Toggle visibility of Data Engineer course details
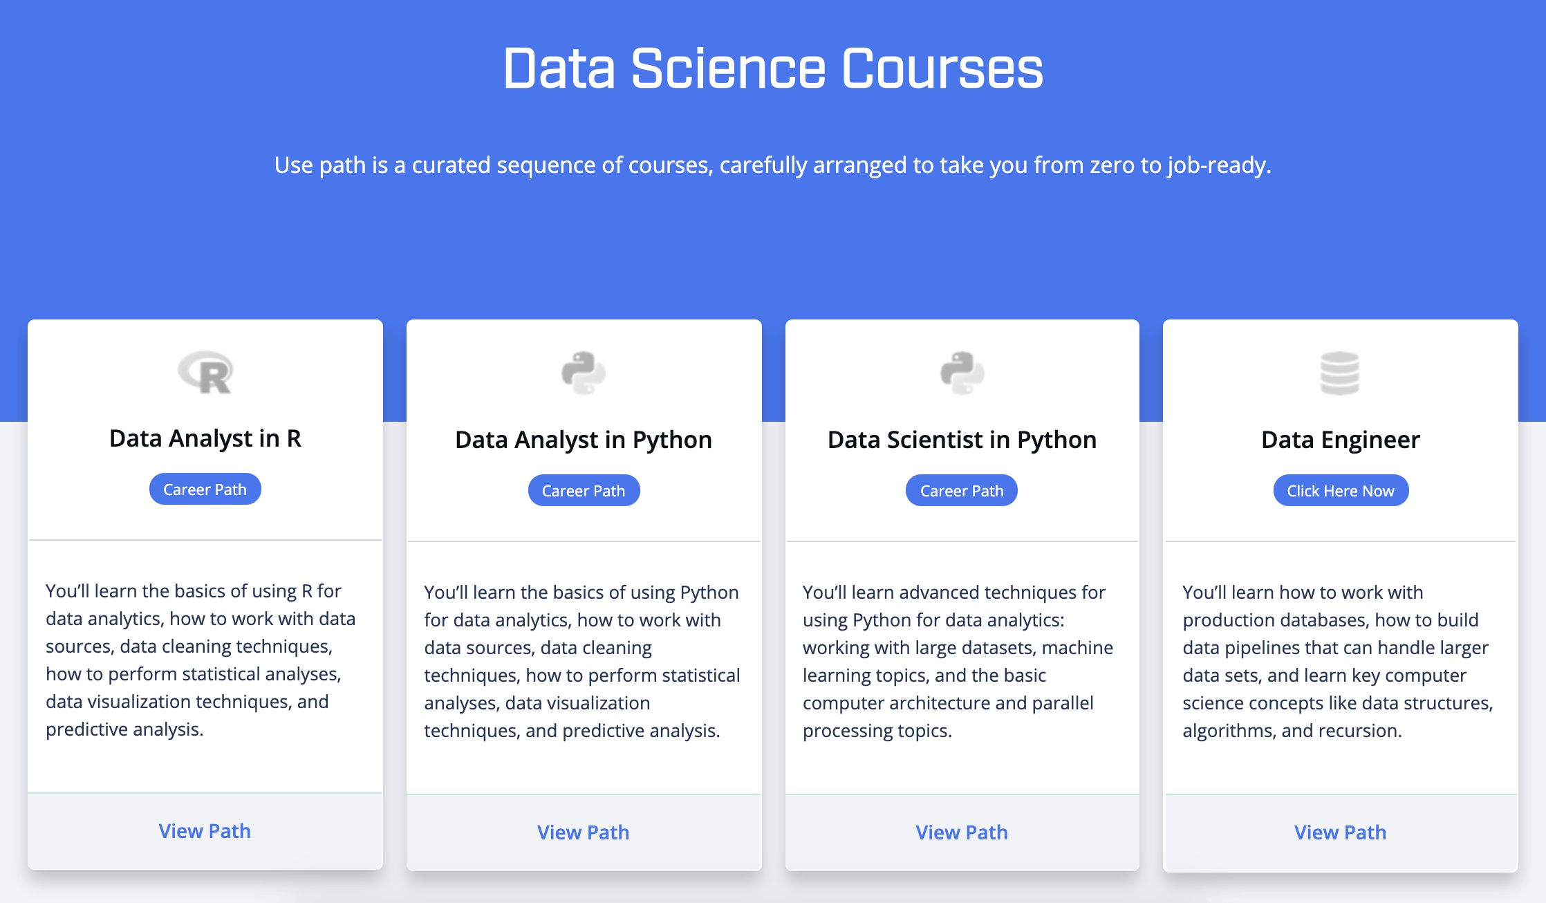 1341,490
